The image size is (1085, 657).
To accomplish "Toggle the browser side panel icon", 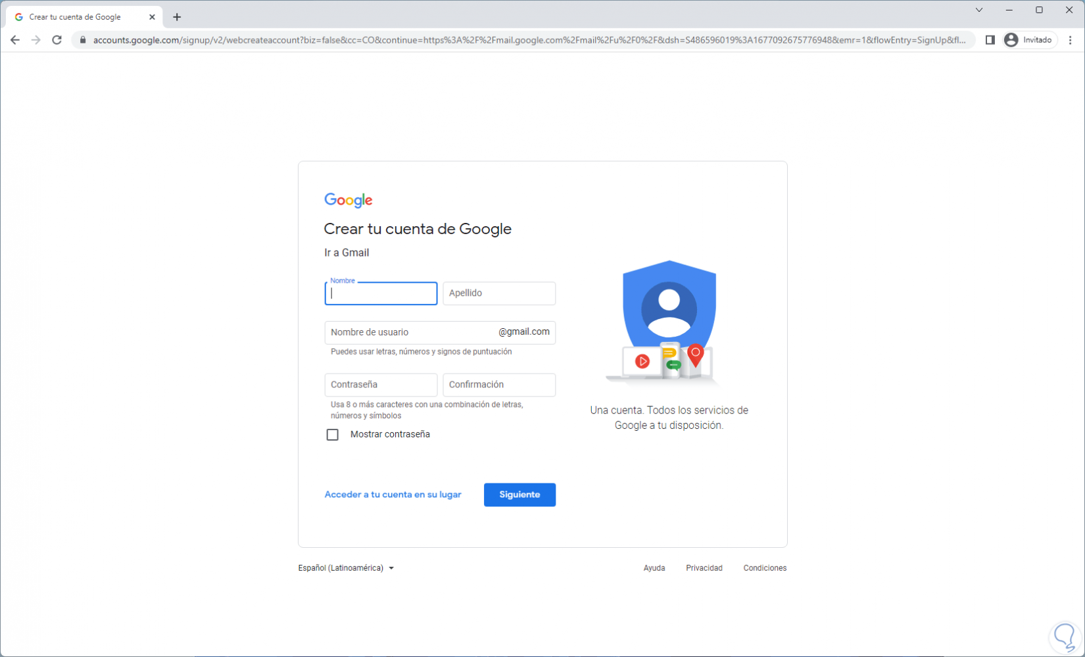I will tap(990, 40).
